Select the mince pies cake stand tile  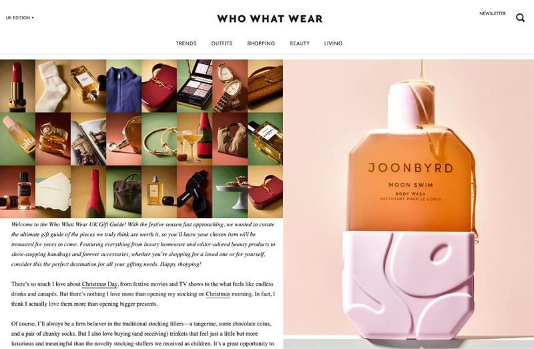click(230, 192)
